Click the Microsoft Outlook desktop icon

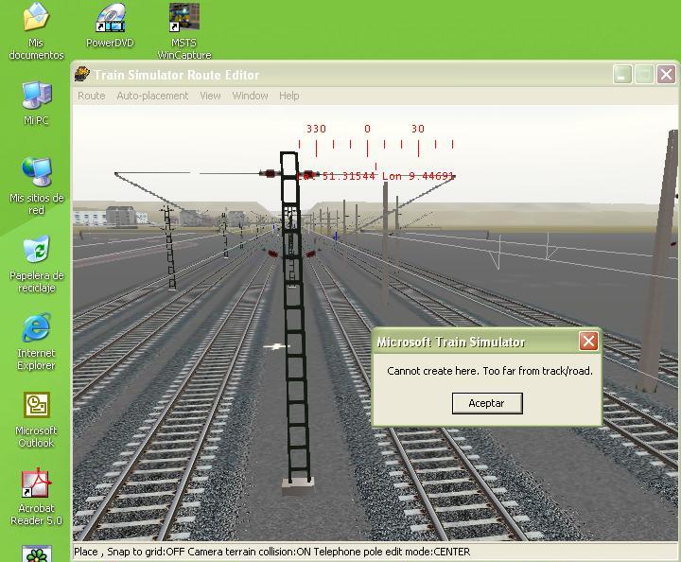click(36, 406)
